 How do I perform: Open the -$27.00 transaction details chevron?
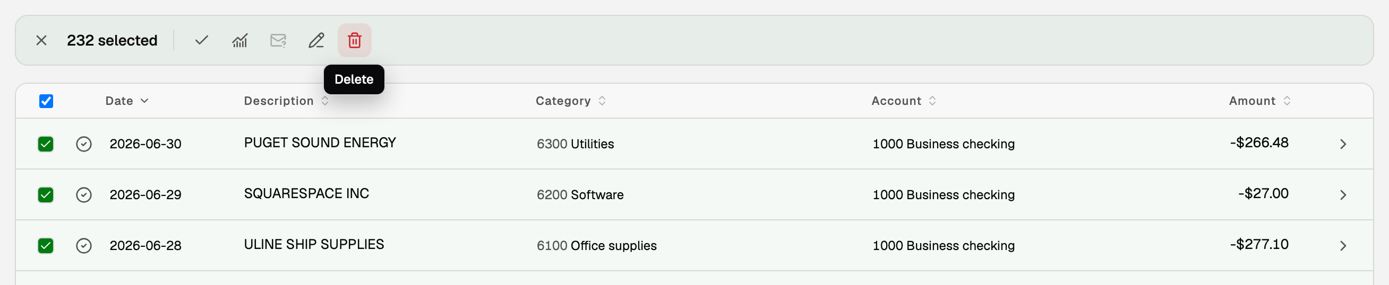(1343, 194)
